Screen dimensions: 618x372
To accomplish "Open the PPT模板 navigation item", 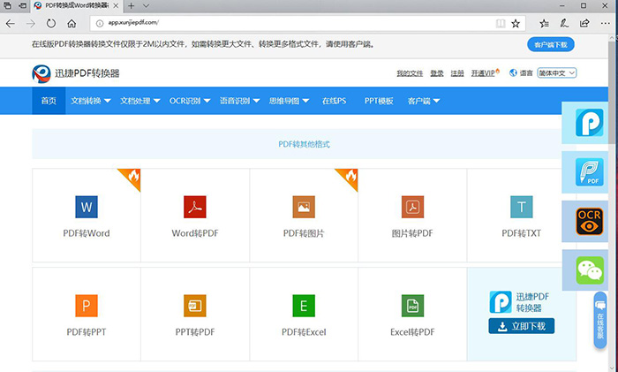I will (379, 101).
